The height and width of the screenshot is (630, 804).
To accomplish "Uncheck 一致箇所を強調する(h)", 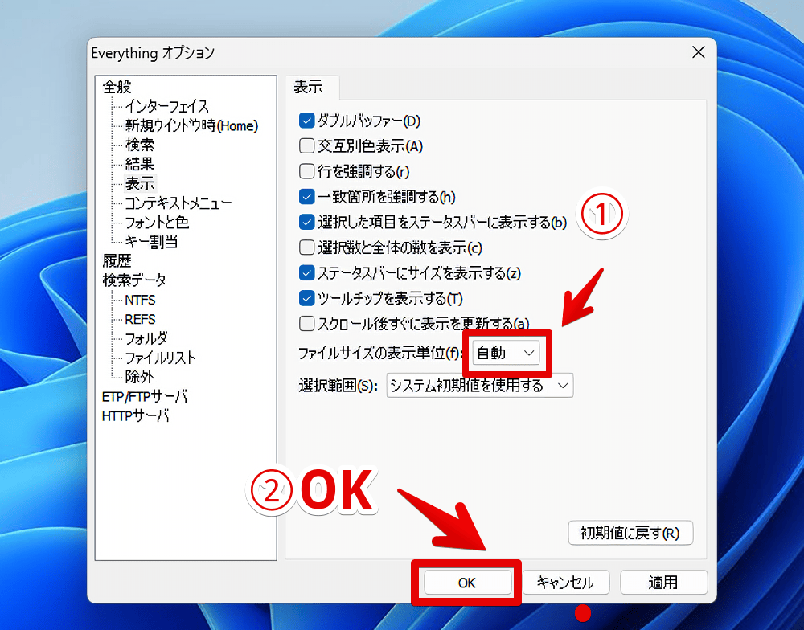I will 306,197.
